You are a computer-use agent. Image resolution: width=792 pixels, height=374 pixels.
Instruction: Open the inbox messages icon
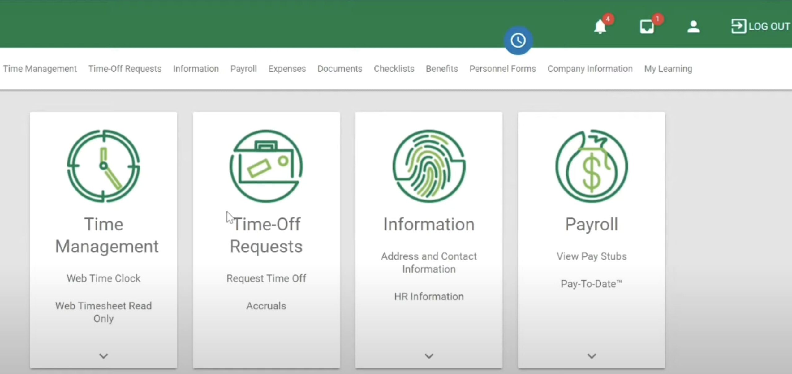point(647,27)
